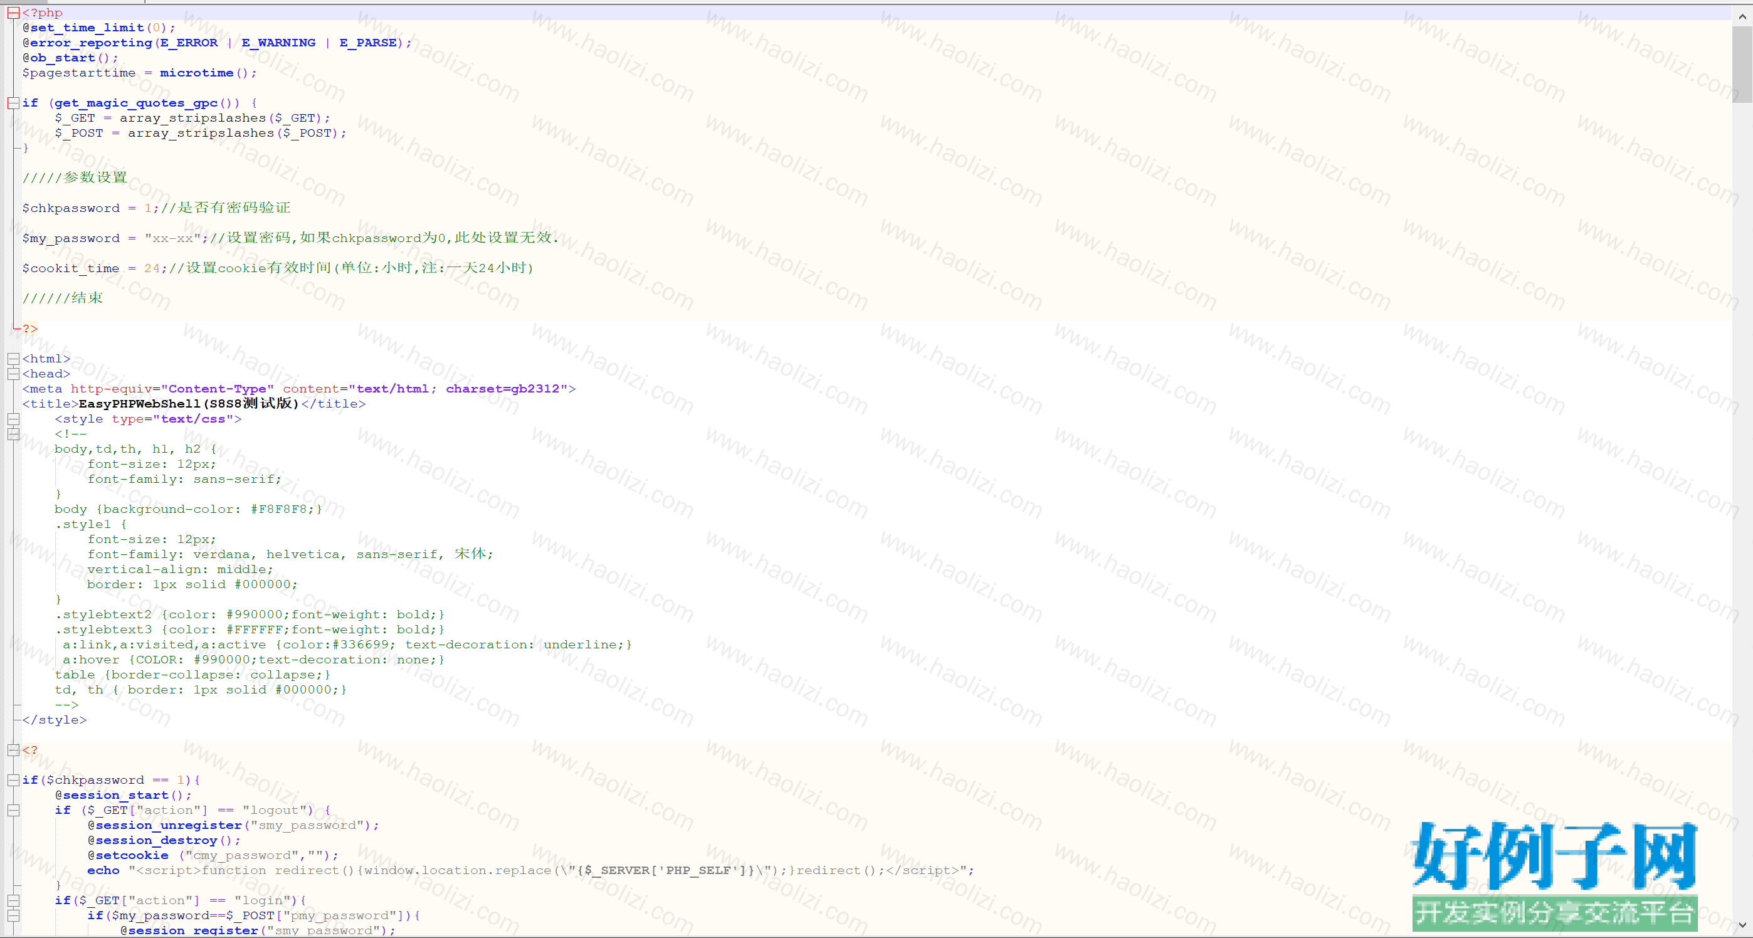Image resolution: width=1753 pixels, height=938 pixels.
Task: Collapse the if($my_password==$_POST fold marker
Action: click(x=13, y=915)
